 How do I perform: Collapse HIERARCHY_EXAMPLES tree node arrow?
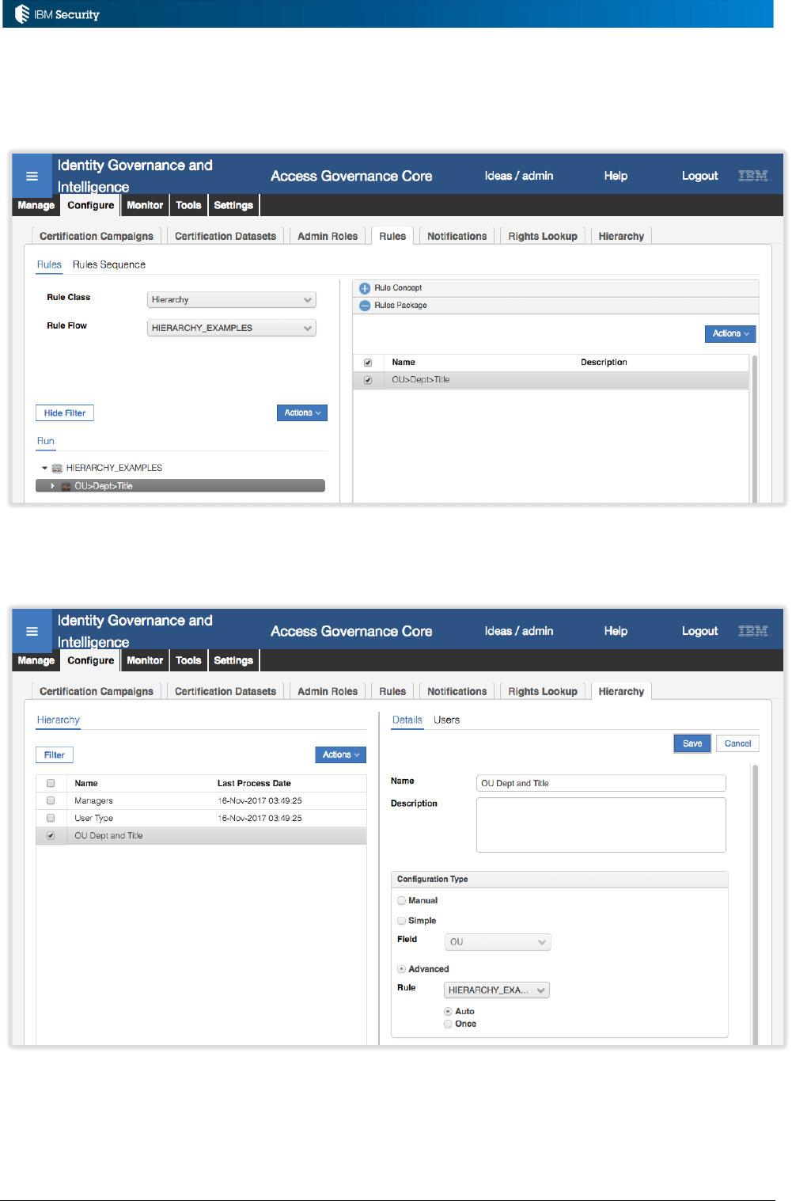pos(45,468)
